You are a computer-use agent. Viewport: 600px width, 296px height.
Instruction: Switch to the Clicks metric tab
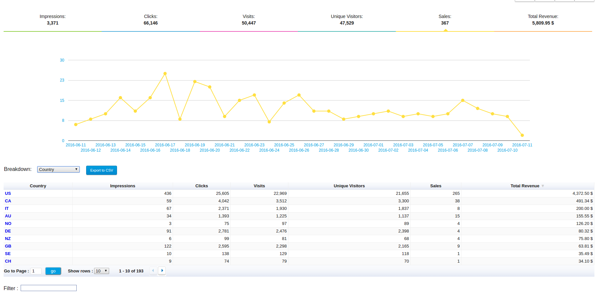pos(151,20)
